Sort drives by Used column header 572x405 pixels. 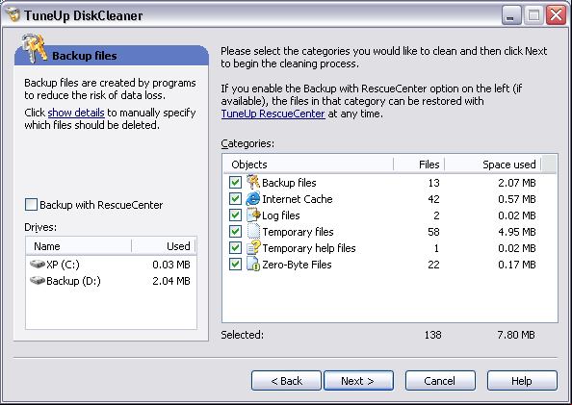click(164, 246)
